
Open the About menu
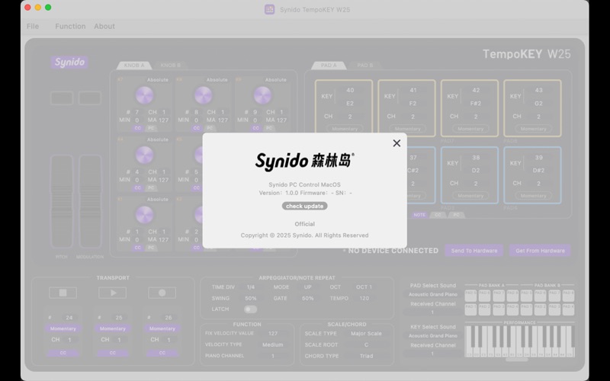(x=104, y=26)
